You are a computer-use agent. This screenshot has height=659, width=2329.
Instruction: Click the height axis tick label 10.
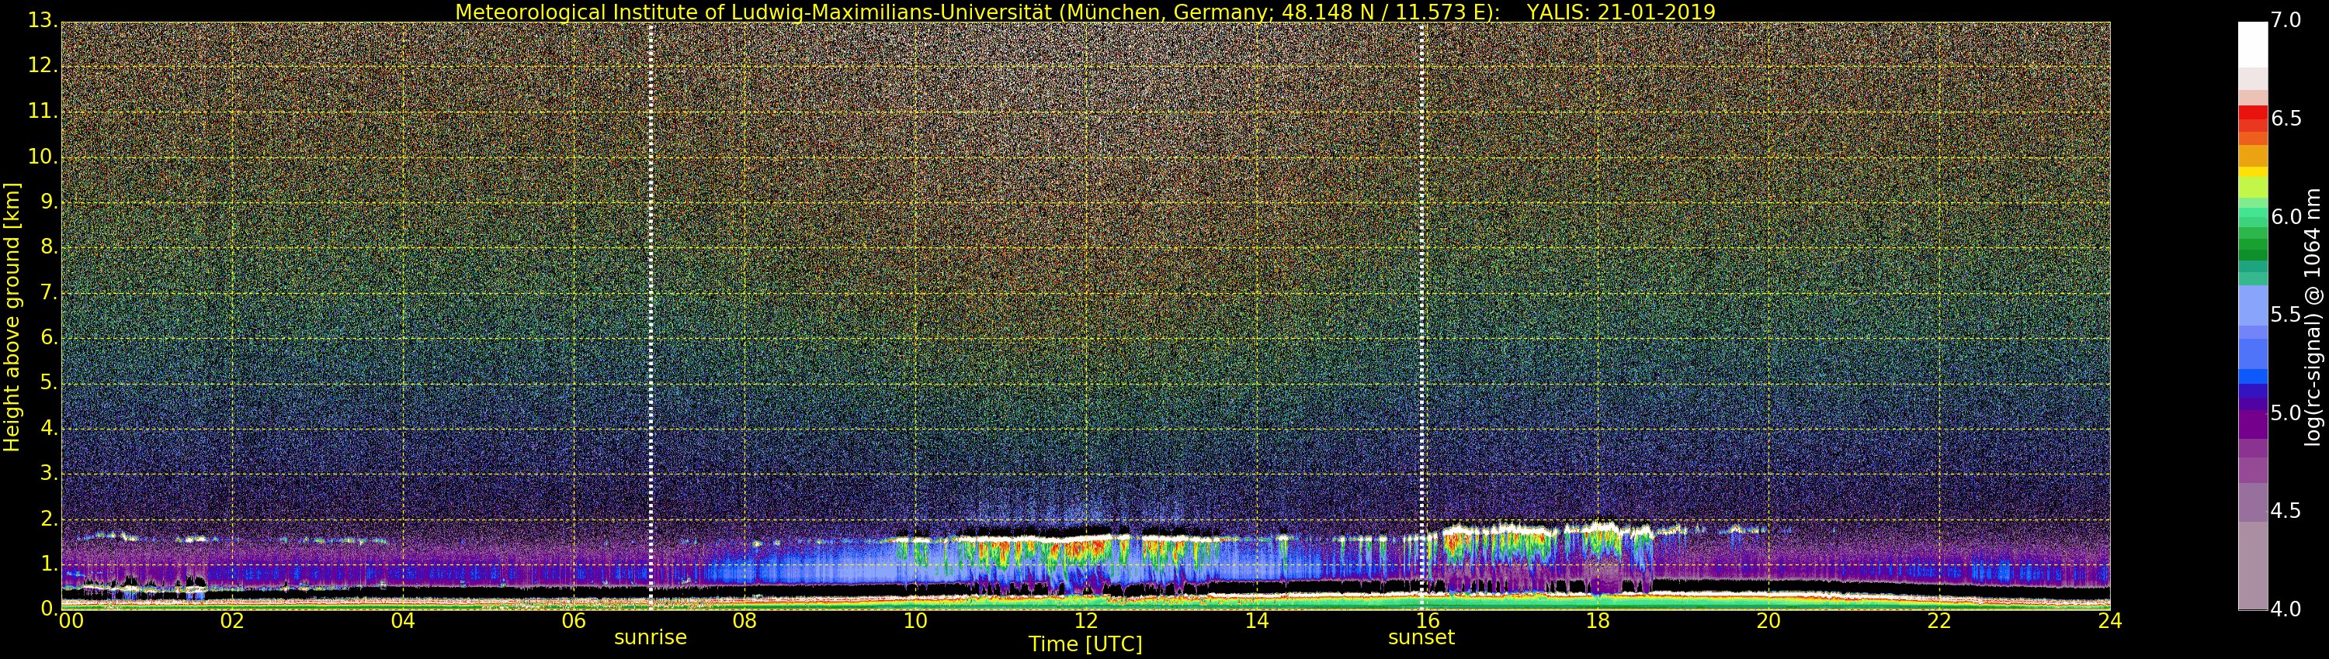point(43,156)
